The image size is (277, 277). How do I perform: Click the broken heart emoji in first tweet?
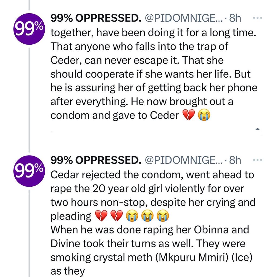[189, 115]
